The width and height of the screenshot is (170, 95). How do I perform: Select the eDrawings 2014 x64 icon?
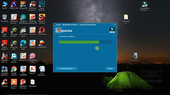14,32
